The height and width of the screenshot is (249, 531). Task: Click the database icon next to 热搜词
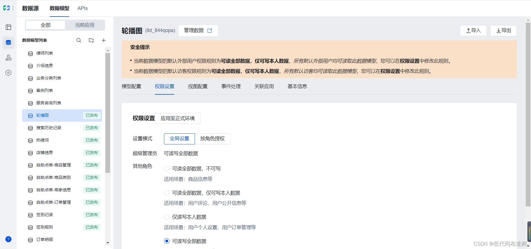point(30,141)
